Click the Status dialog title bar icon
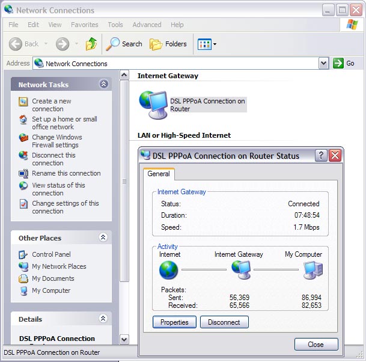This screenshot has height=362, width=366. click(145, 155)
